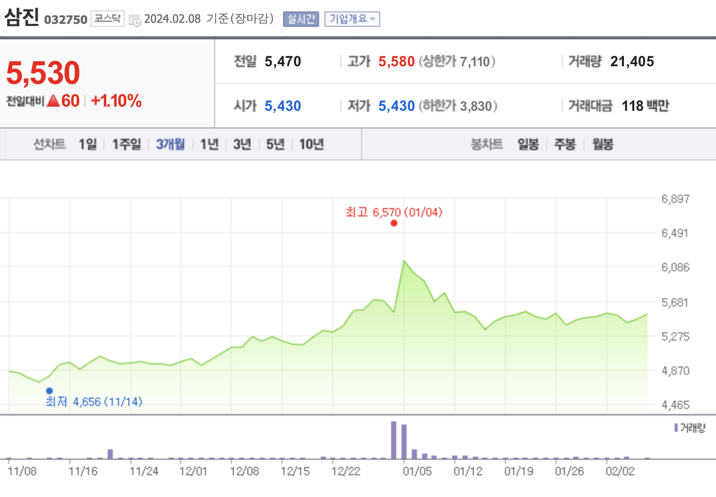Select the 3개월 line chart tab
The height and width of the screenshot is (497, 716).
[x=170, y=144]
